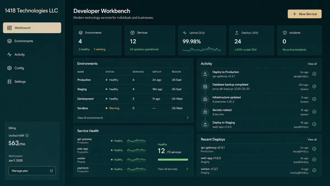The image size is (330, 186).
Task: Click the plus icon on New Service
Action: 295,14
